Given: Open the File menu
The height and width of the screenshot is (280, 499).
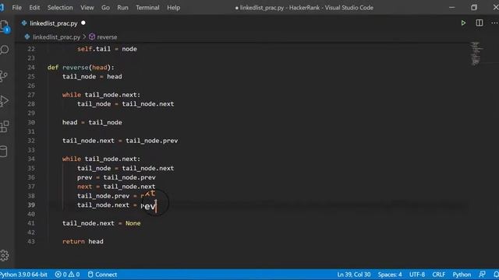Looking at the screenshot, I should pos(16,8).
